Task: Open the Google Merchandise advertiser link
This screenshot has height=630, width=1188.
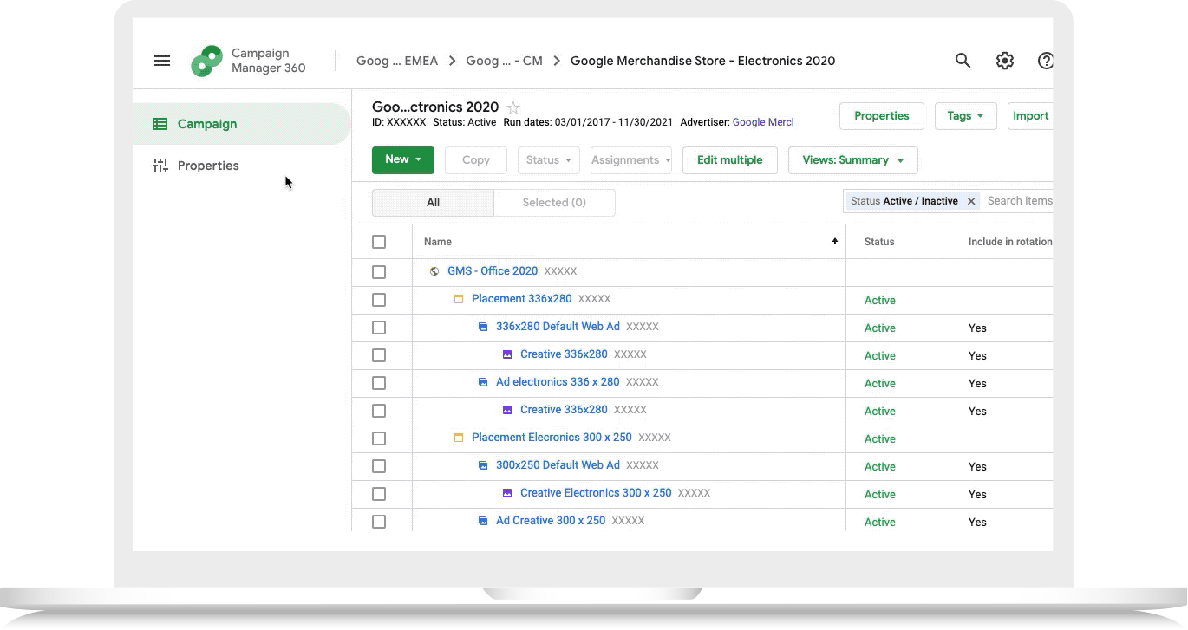Action: pos(763,123)
